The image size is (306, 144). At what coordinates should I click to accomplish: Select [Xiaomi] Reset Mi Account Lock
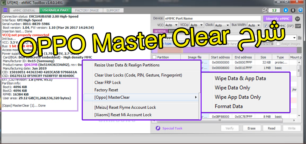123,115
